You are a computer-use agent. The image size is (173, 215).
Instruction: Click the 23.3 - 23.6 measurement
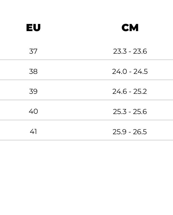click(130, 51)
